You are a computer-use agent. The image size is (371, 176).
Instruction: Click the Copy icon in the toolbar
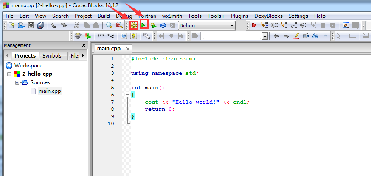(86, 25)
